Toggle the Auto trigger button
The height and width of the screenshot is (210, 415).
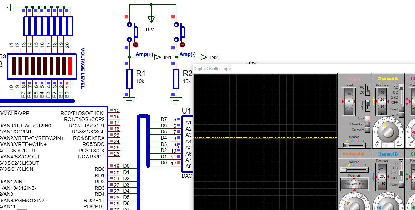(368, 119)
